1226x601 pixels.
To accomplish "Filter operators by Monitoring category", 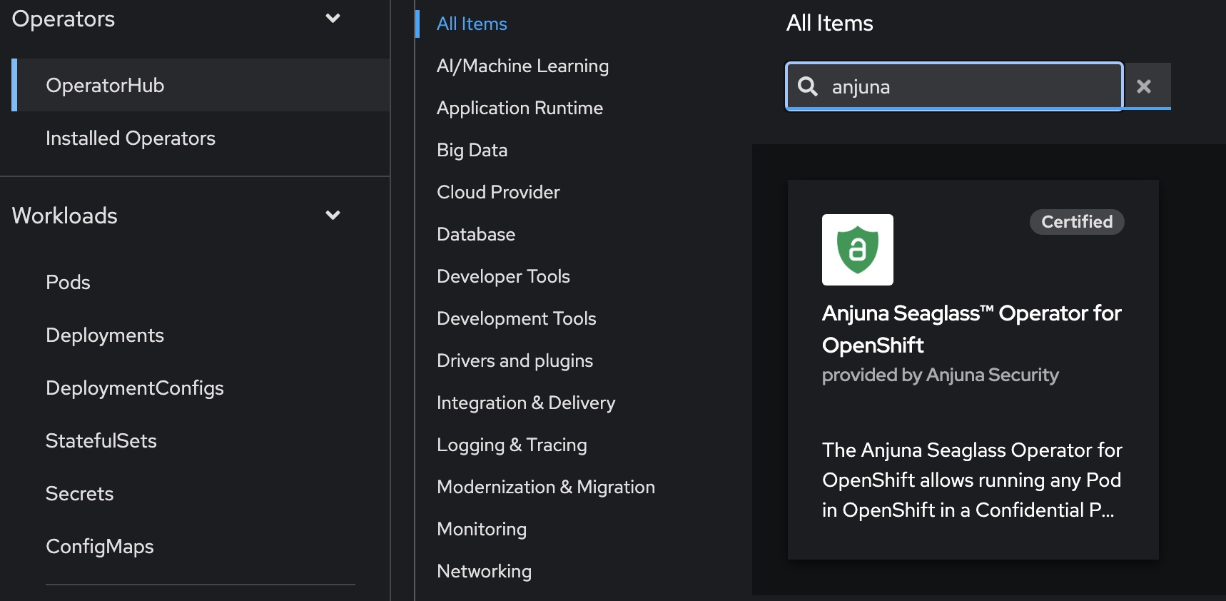I will 482,529.
